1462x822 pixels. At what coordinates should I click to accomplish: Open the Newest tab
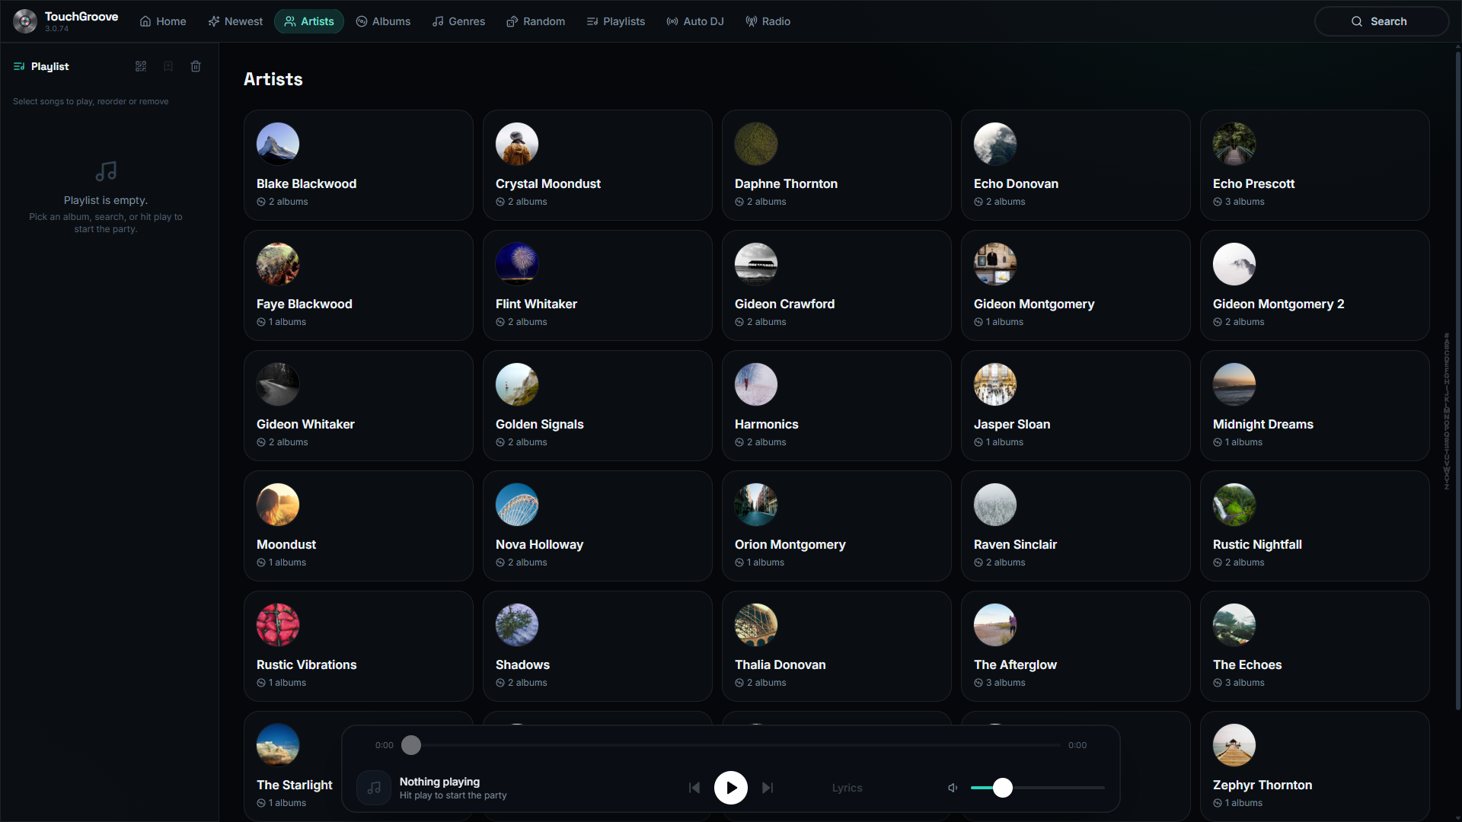[235, 21]
